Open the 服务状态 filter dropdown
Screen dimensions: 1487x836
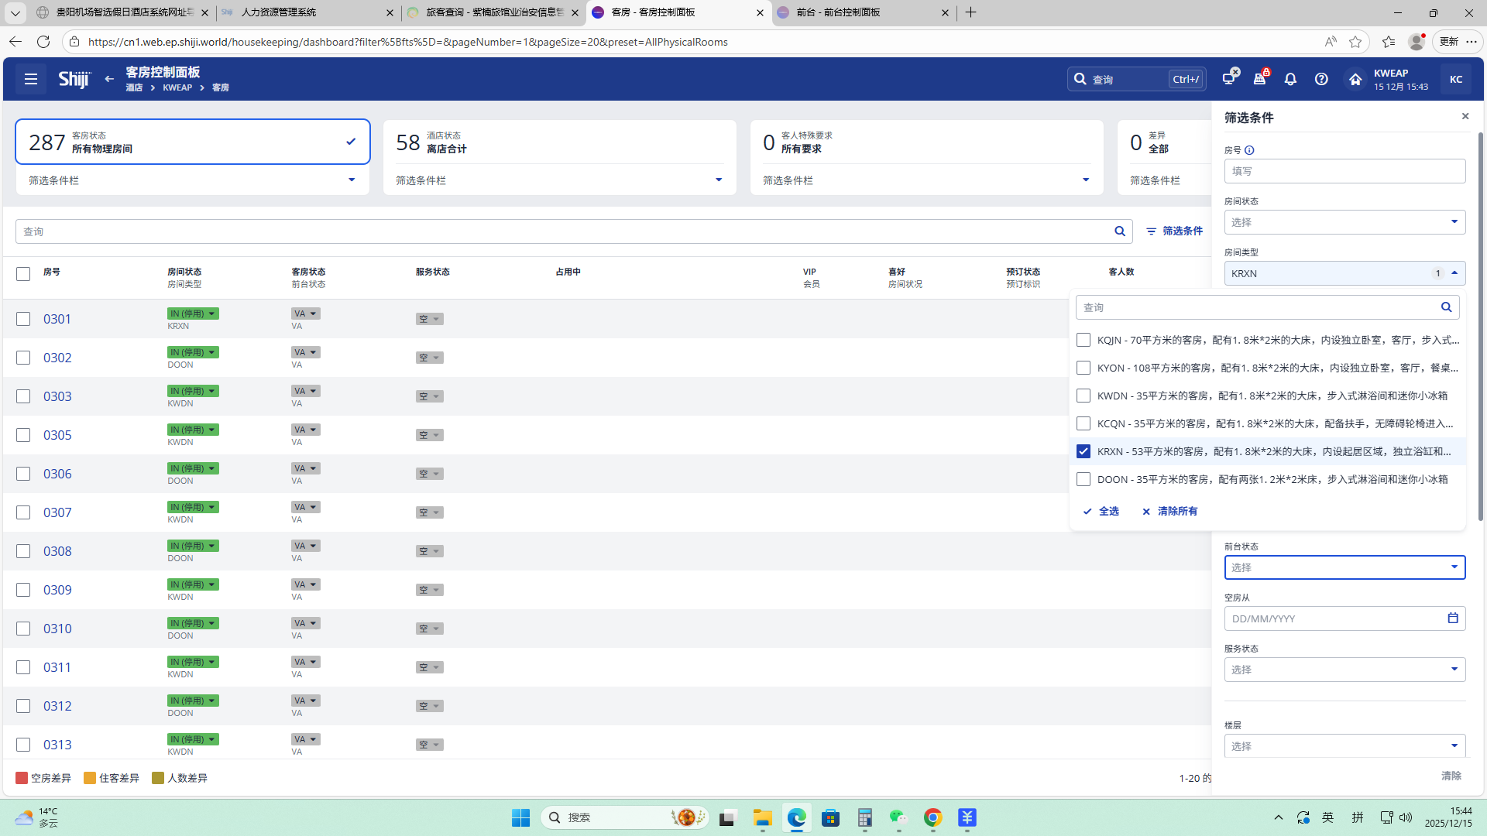(1344, 670)
